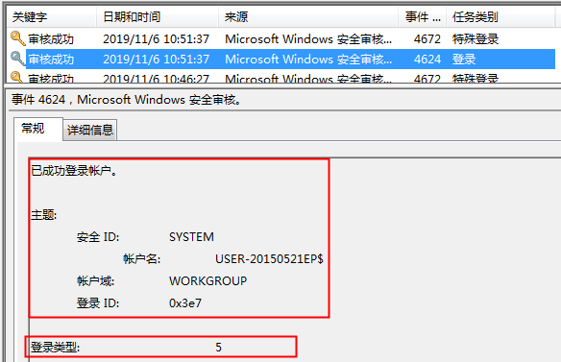Click 特殊登录 category in the top row
Screen dimensions: 561x362
pos(476,39)
